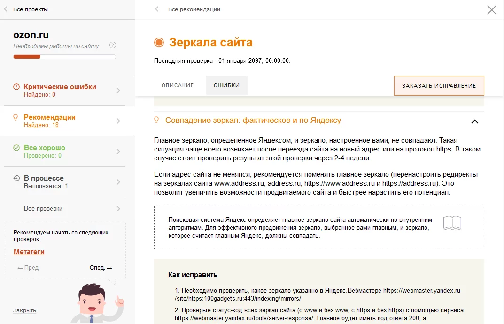Click the green checkmark icon next to Все хорошо
Viewport: 504px width, 324px height.
[x=16, y=148]
